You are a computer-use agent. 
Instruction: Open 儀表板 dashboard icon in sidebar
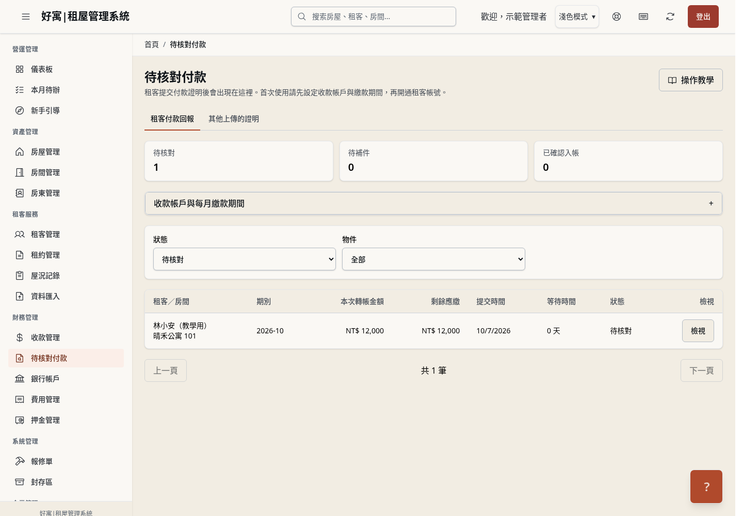pos(20,69)
